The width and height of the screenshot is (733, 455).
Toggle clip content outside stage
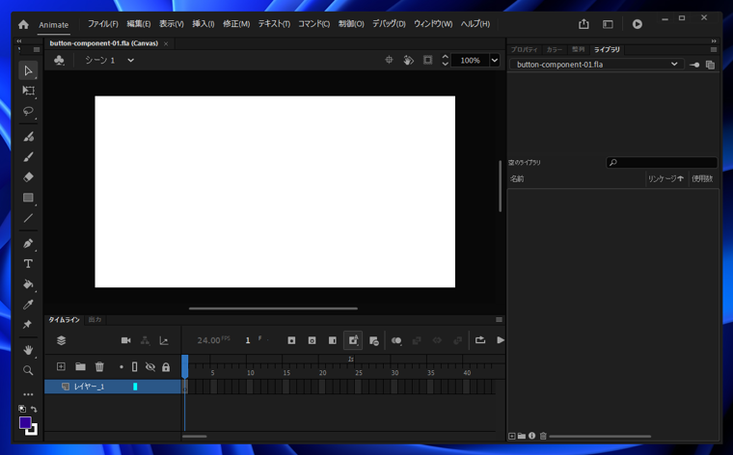click(x=427, y=60)
